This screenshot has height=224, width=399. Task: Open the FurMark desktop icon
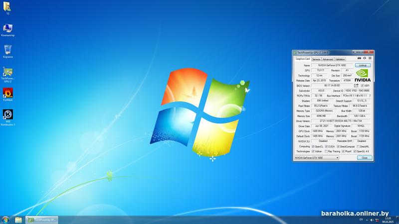(x=8, y=94)
